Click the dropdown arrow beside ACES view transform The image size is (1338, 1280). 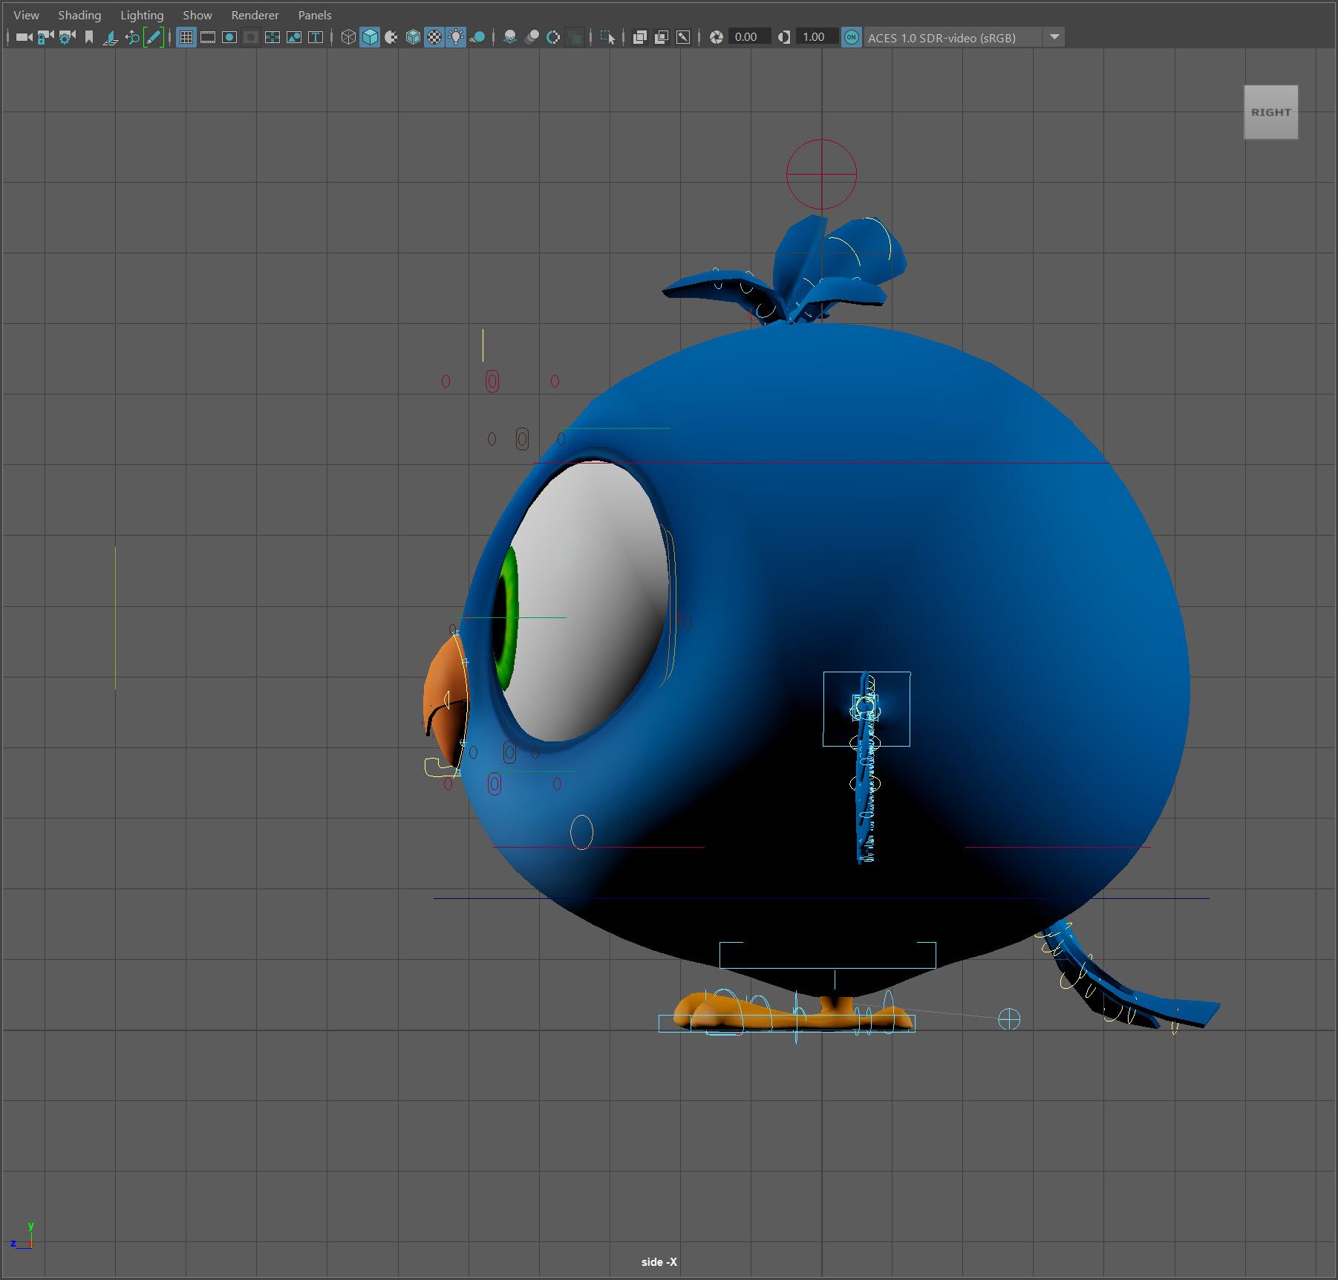[x=1054, y=37]
